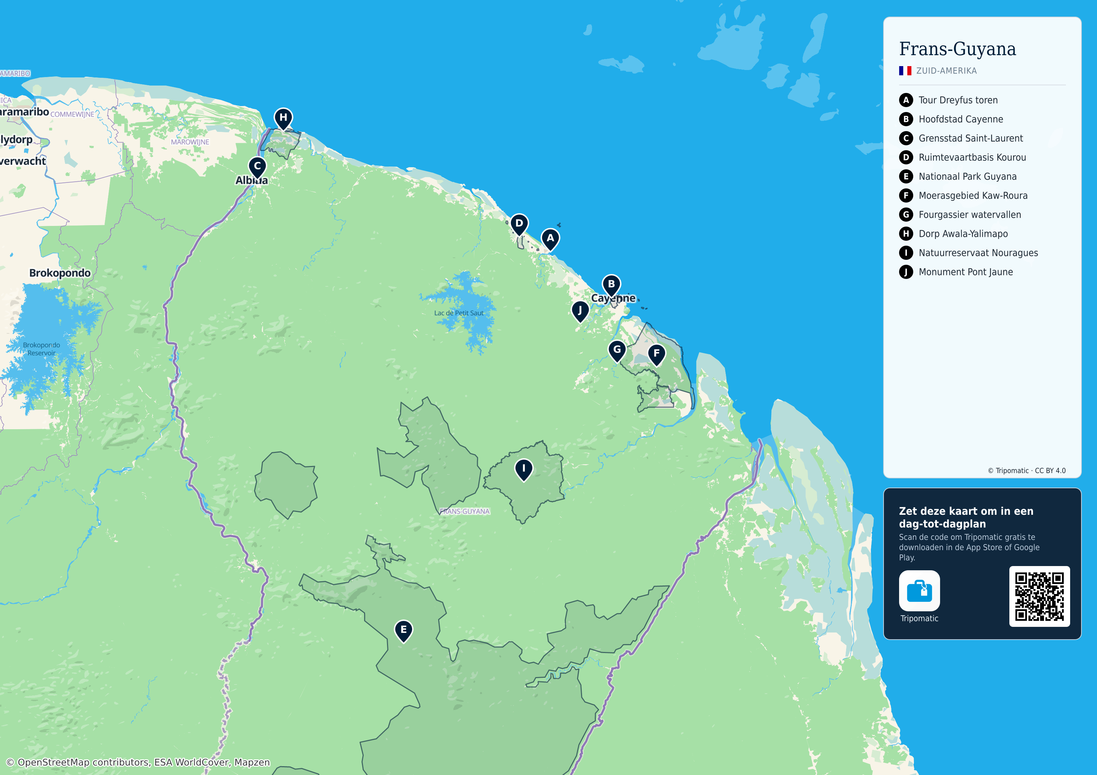
Task: Click the QR code image
Action: [1039, 596]
